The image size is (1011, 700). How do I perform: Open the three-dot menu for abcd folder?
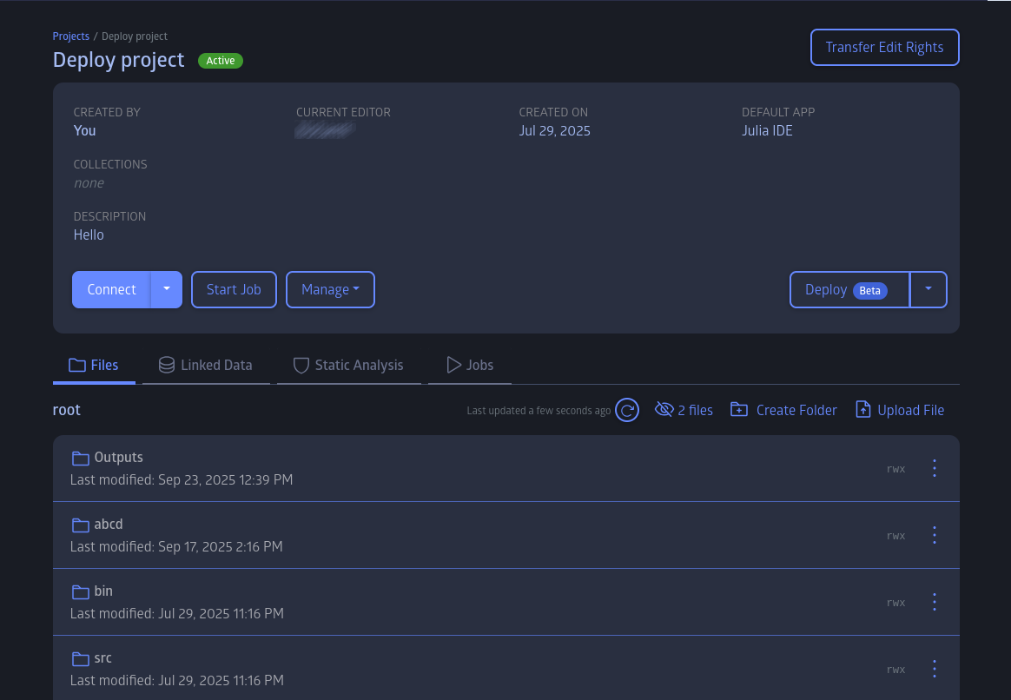(x=935, y=535)
